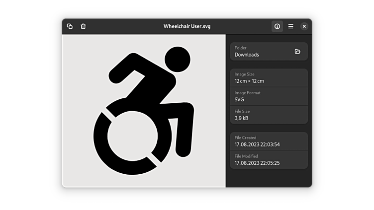The height and width of the screenshot is (210, 374).
Task: Click the "17.08.2023 22:05:25" modified timestamp
Action: click(x=257, y=163)
